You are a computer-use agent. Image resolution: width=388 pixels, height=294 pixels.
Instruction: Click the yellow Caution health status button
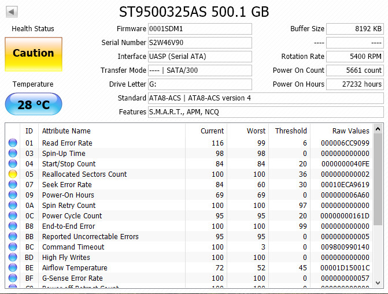click(33, 53)
